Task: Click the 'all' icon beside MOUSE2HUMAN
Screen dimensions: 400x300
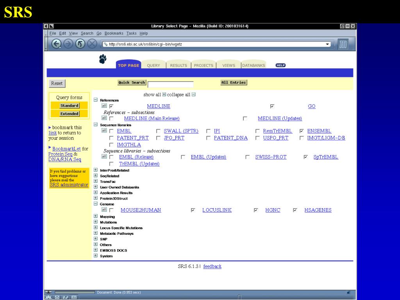Action: coord(104,209)
